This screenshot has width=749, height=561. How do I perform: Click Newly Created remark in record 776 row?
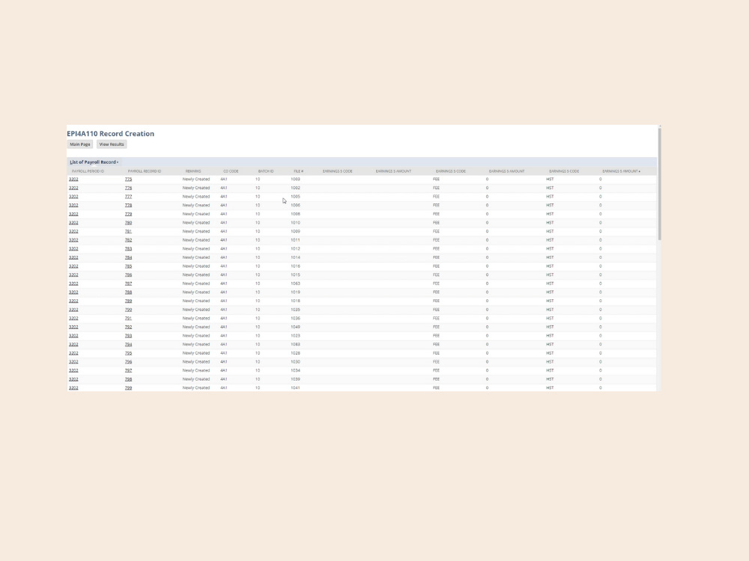tap(195, 188)
